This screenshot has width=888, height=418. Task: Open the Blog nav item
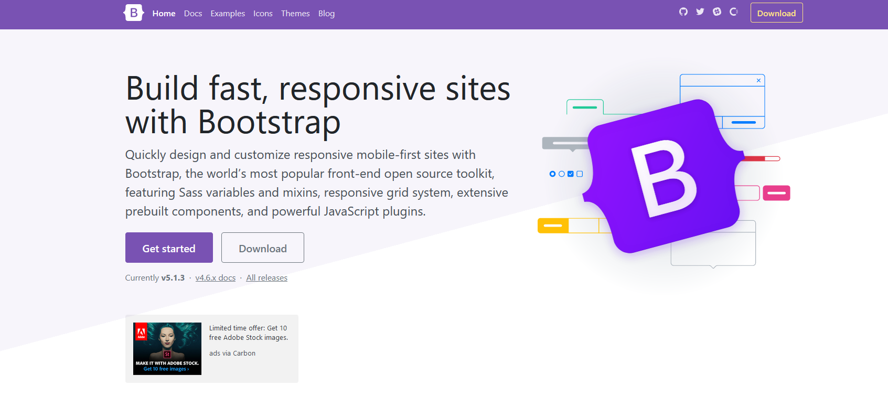coord(326,14)
